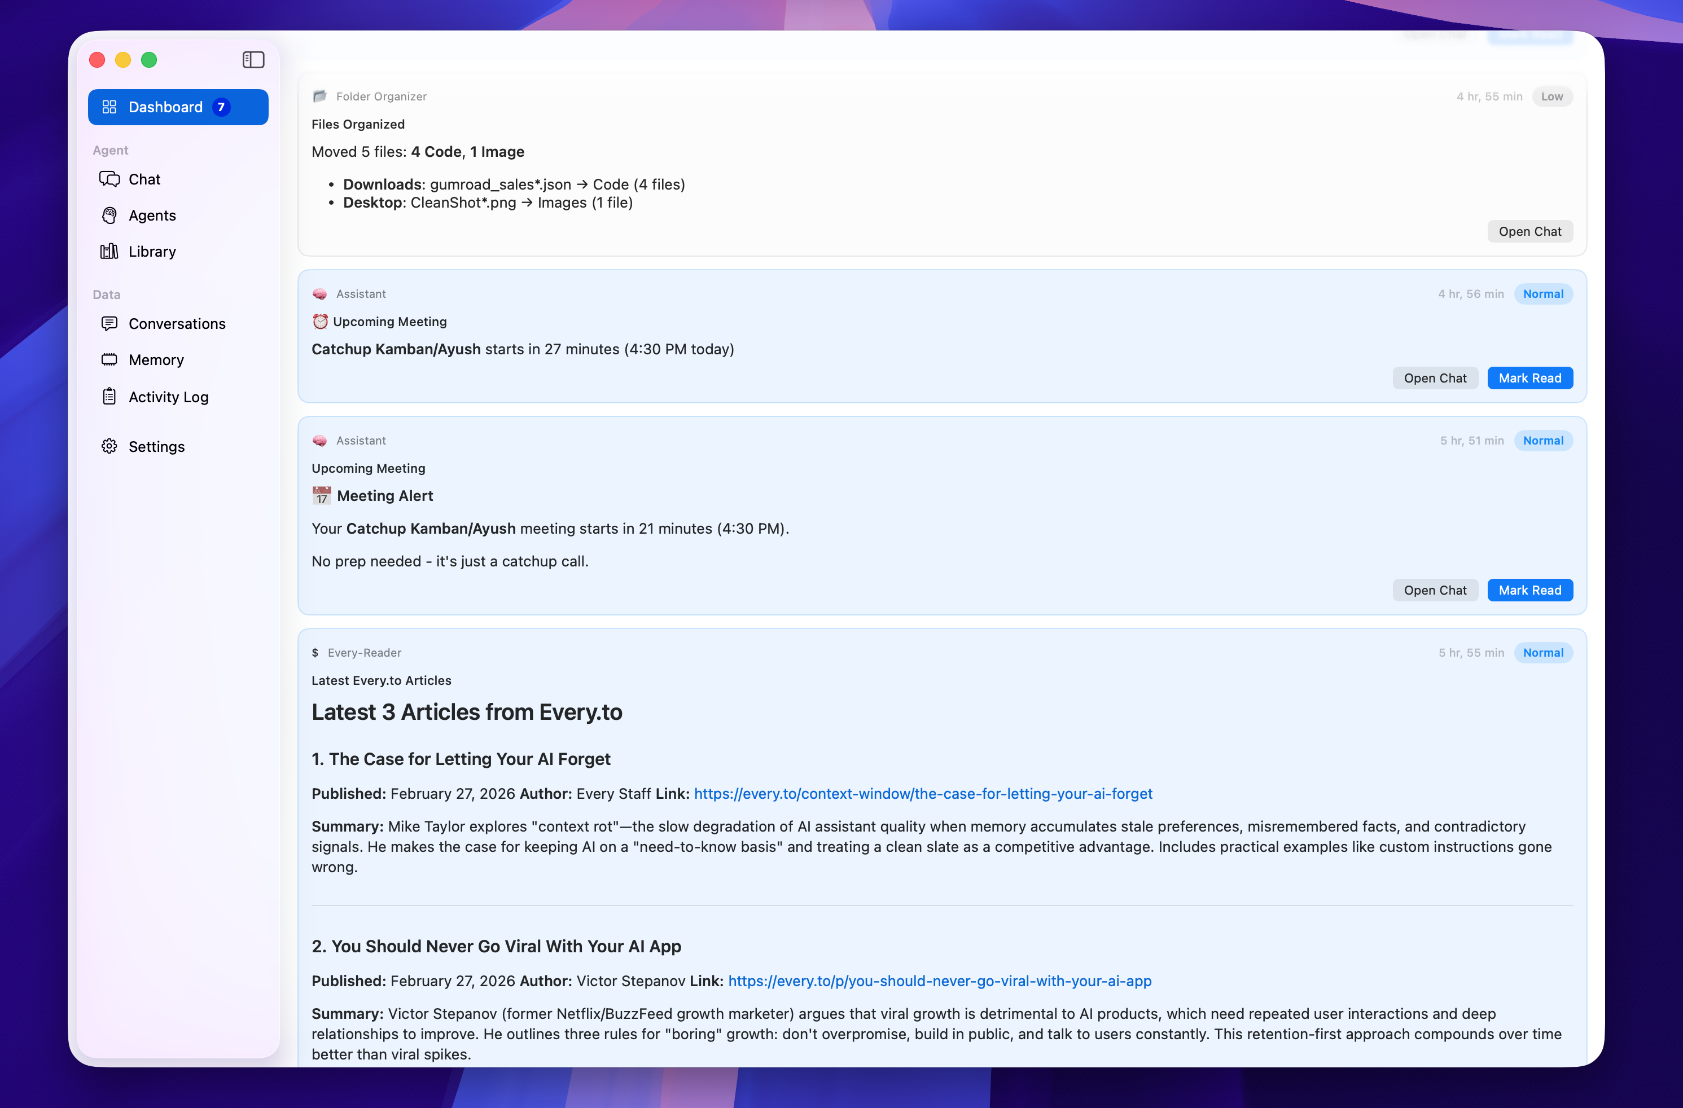Select the Dashboard navigation item
The width and height of the screenshot is (1683, 1108).
165,107
